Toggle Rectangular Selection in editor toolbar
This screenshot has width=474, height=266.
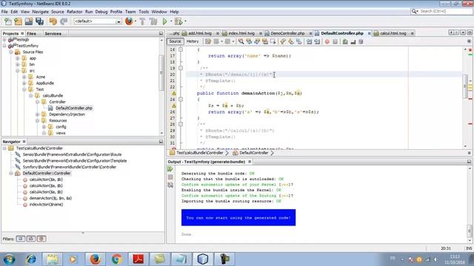point(273,41)
